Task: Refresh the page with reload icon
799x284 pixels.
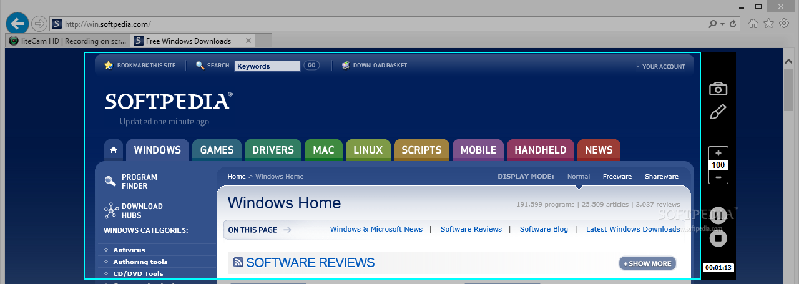Action: click(x=733, y=24)
